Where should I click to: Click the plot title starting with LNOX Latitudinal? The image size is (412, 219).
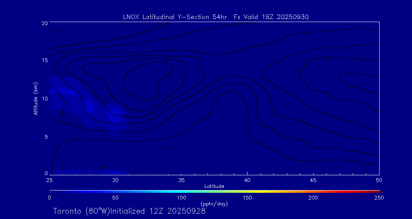click(x=216, y=17)
